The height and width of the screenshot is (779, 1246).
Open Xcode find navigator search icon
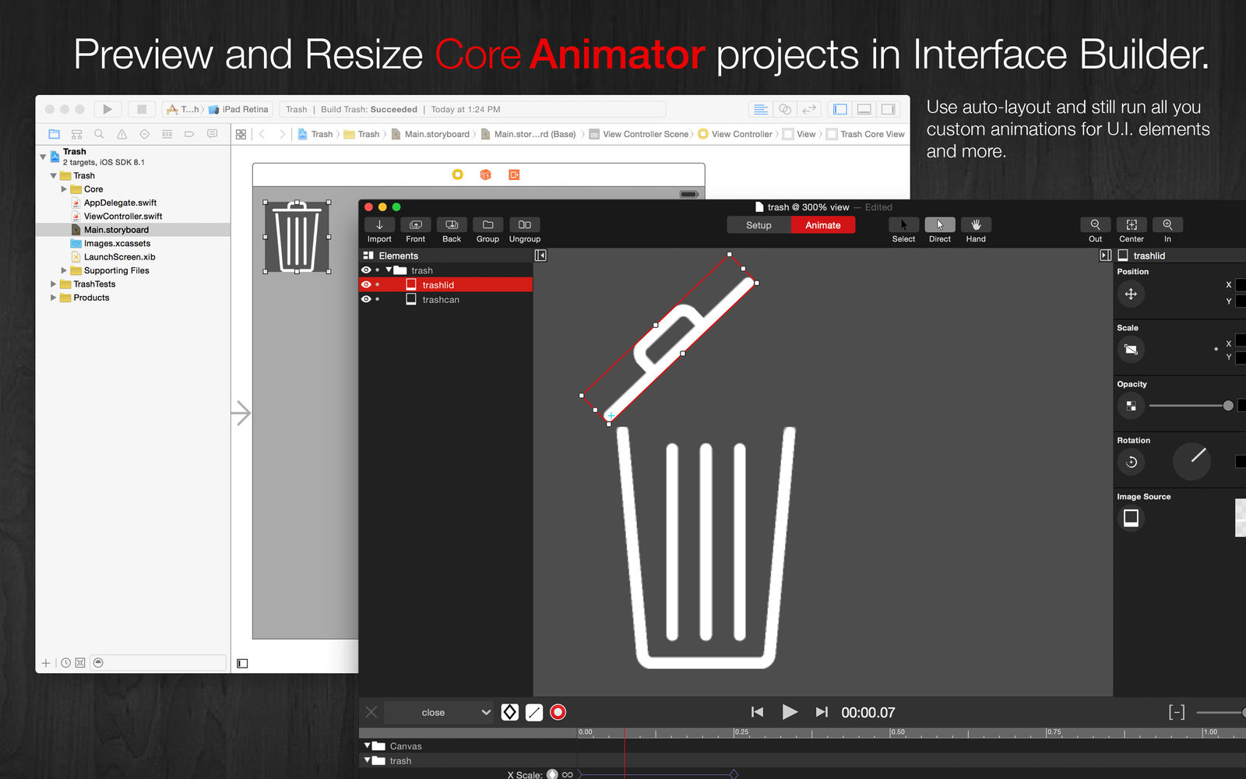coord(99,134)
